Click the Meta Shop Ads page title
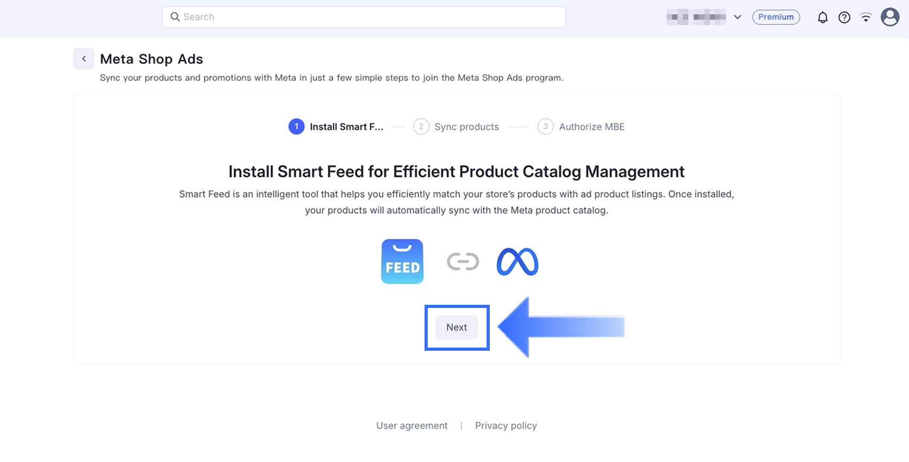909x462 pixels. (151, 59)
